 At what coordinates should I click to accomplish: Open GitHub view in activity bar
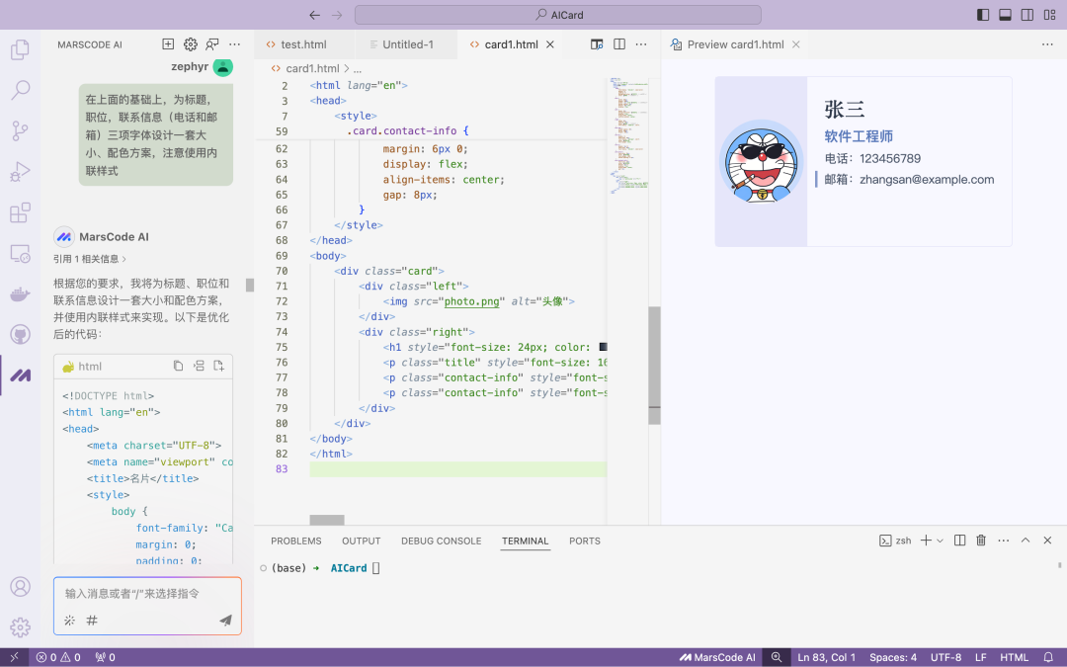click(x=20, y=335)
